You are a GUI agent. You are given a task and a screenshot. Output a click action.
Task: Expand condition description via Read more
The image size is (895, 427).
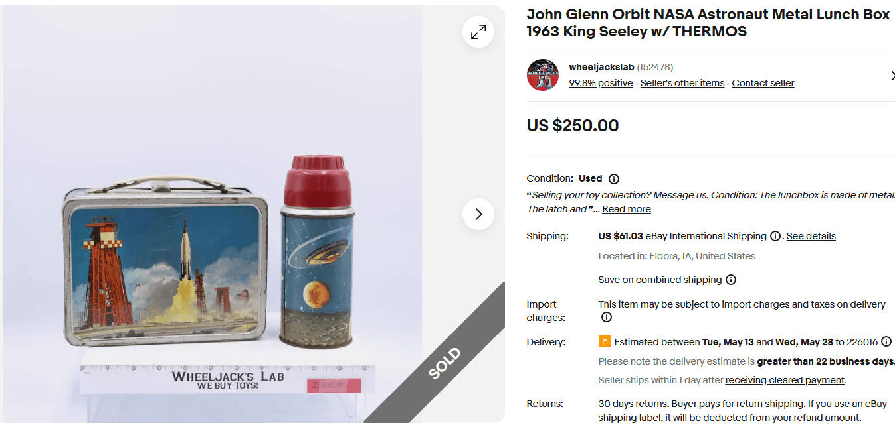[x=627, y=209]
